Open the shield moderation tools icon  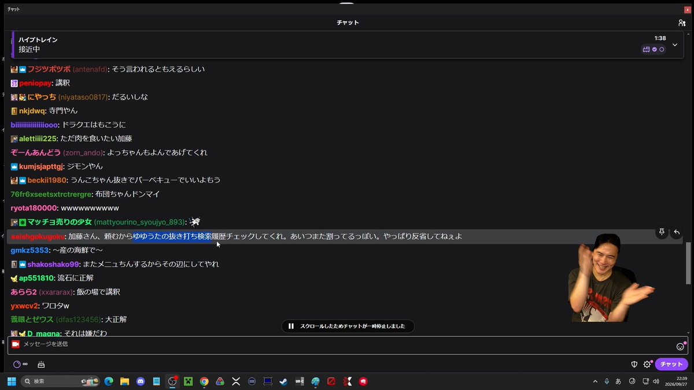[x=634, y=365]
